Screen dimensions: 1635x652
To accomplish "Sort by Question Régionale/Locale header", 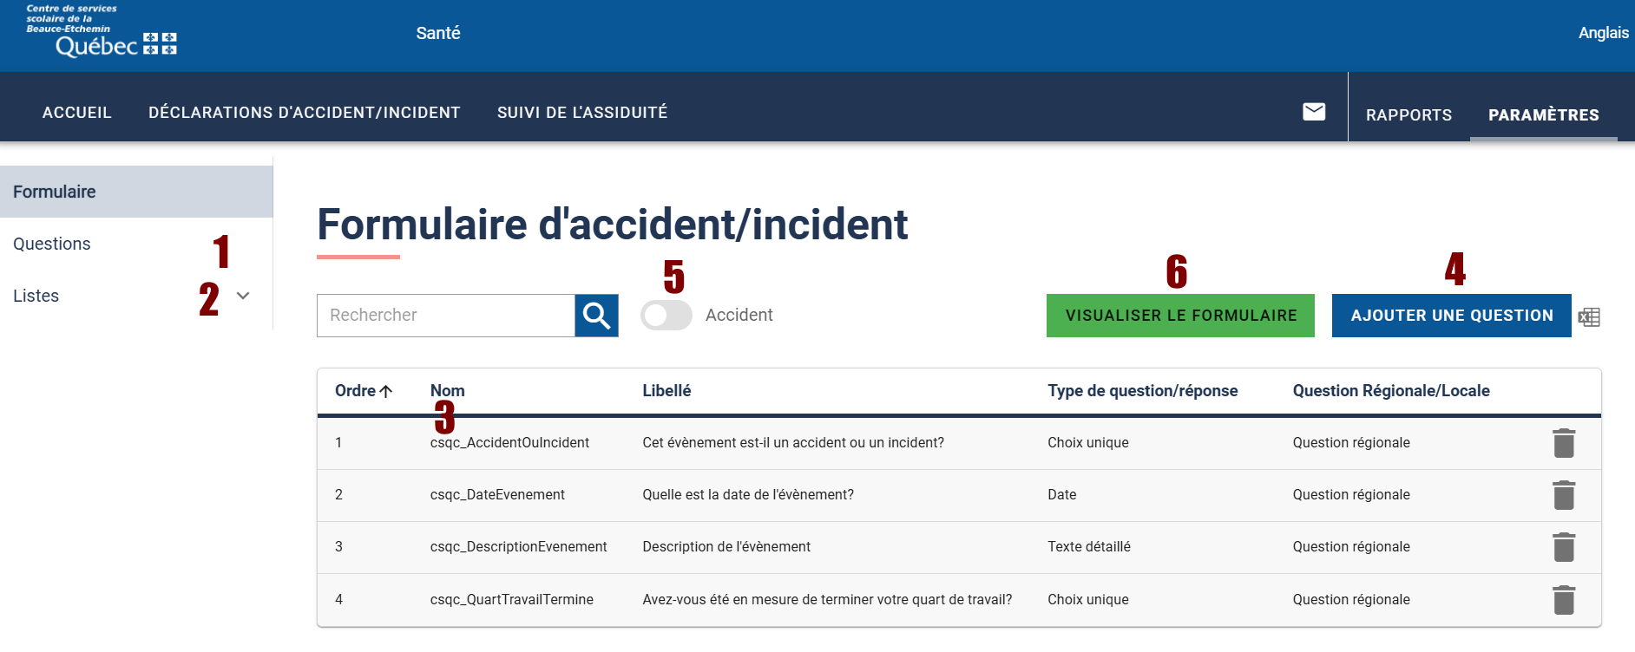I will [x=1391, y=391].
